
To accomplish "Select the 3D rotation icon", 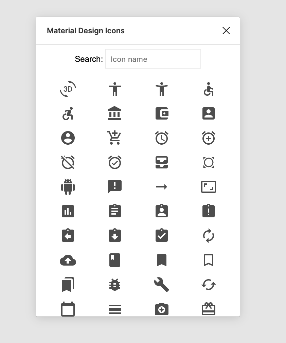I will click(68, 89).
